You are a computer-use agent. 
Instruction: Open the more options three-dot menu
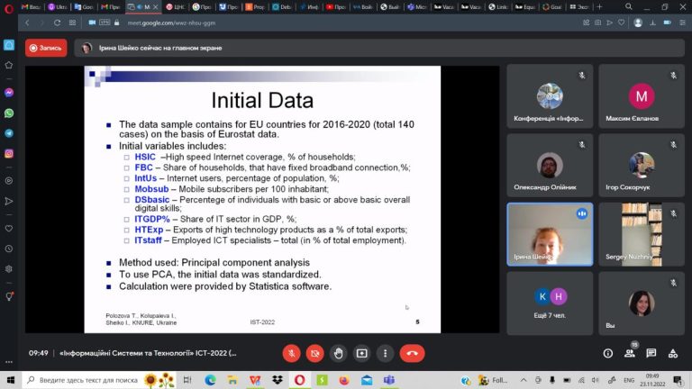[x=386, y=353]
